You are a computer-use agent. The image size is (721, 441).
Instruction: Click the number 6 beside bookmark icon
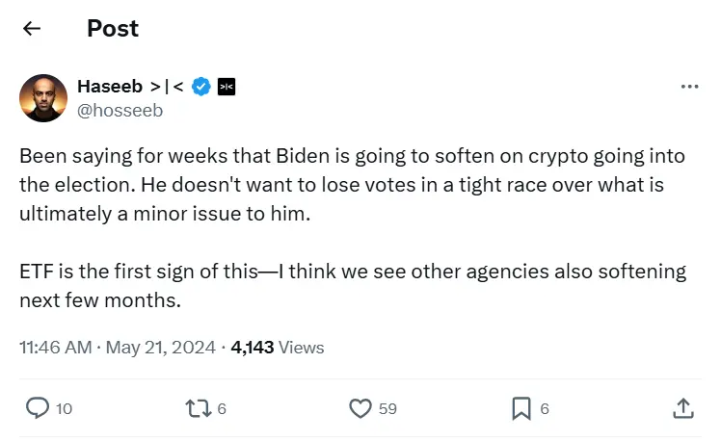tap(545, 409)
